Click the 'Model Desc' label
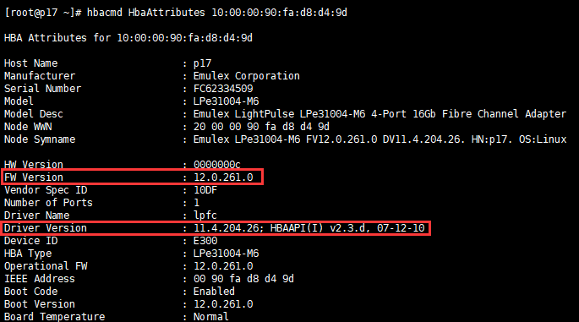The width and height of the screenshot is (579, 322). click(34, 114)
